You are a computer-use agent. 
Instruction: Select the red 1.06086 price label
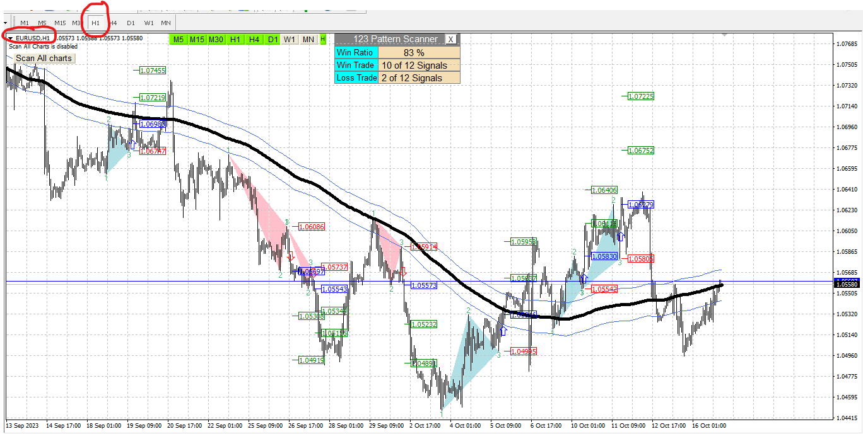312,226
